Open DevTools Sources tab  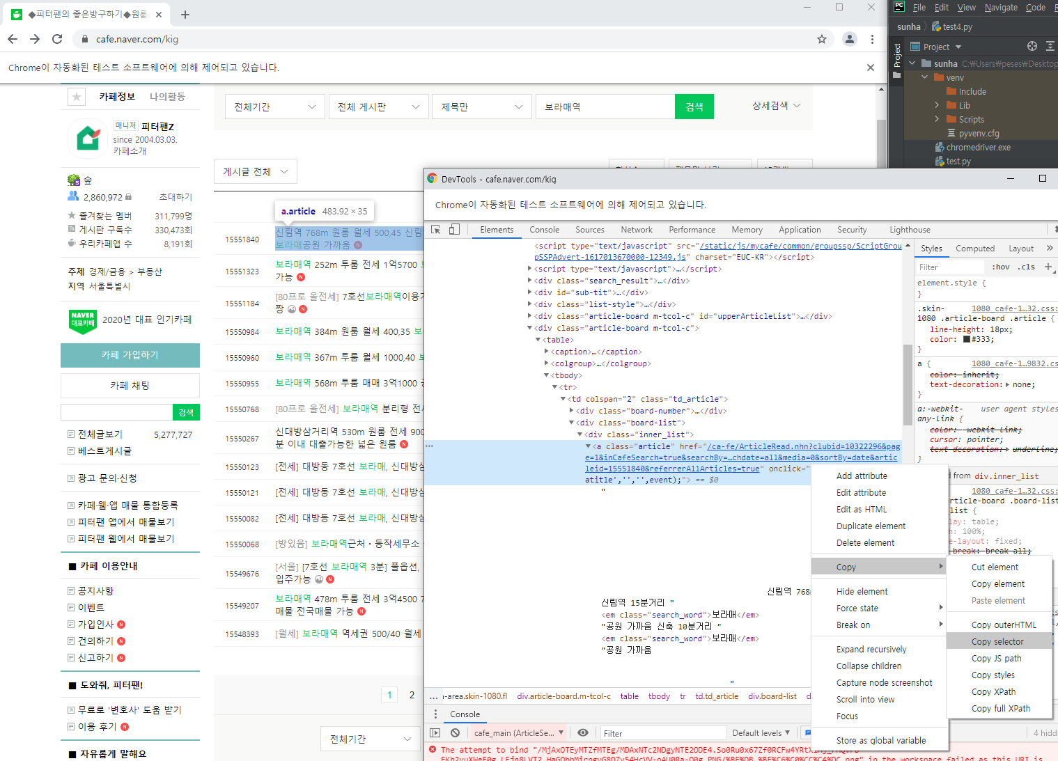point(590,230)
